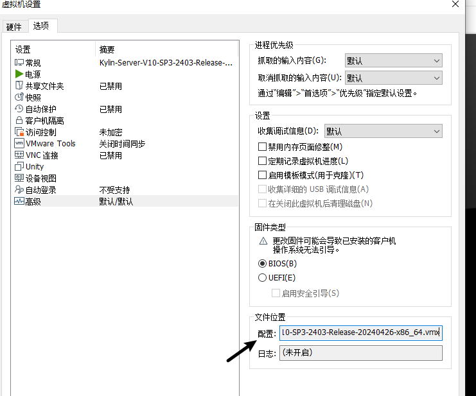The width and height of the screenshot is (476, 396).
Task: Toggle 定期记录虚拟机进度 checkbox
Action: pos(262,160)
